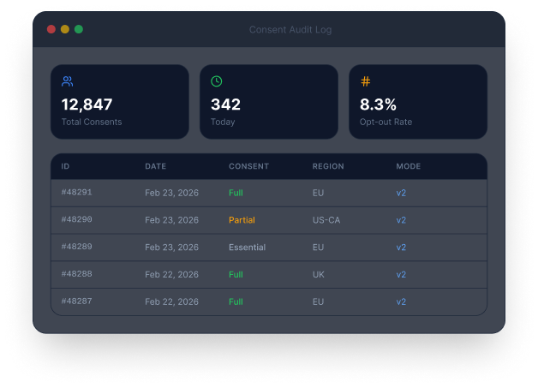Click the green maximize window dot

79,29
